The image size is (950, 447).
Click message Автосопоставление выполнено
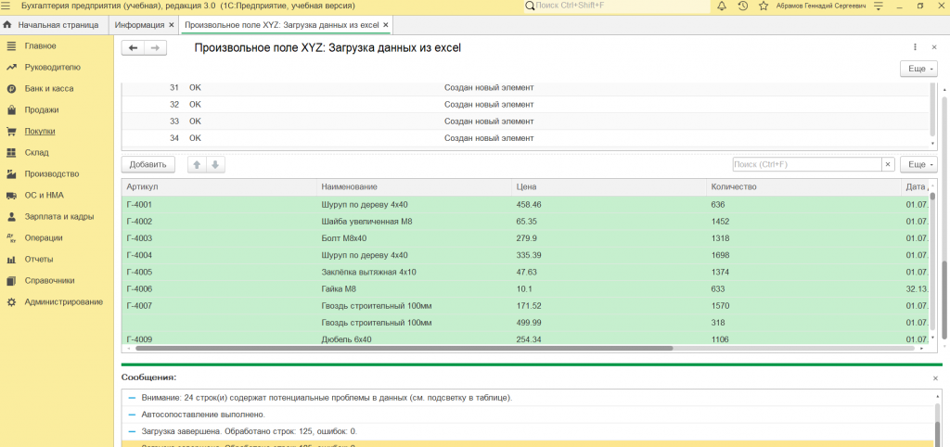pyautogui.click(x=203, y=415)
